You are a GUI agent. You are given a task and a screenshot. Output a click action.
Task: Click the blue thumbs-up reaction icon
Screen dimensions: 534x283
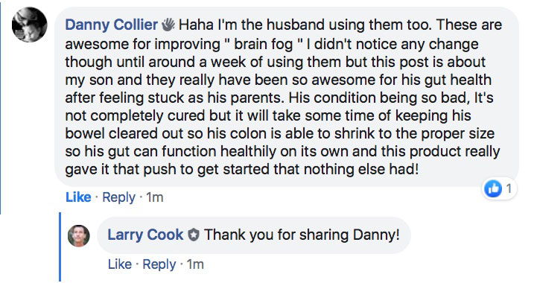(x=493, y=188)
